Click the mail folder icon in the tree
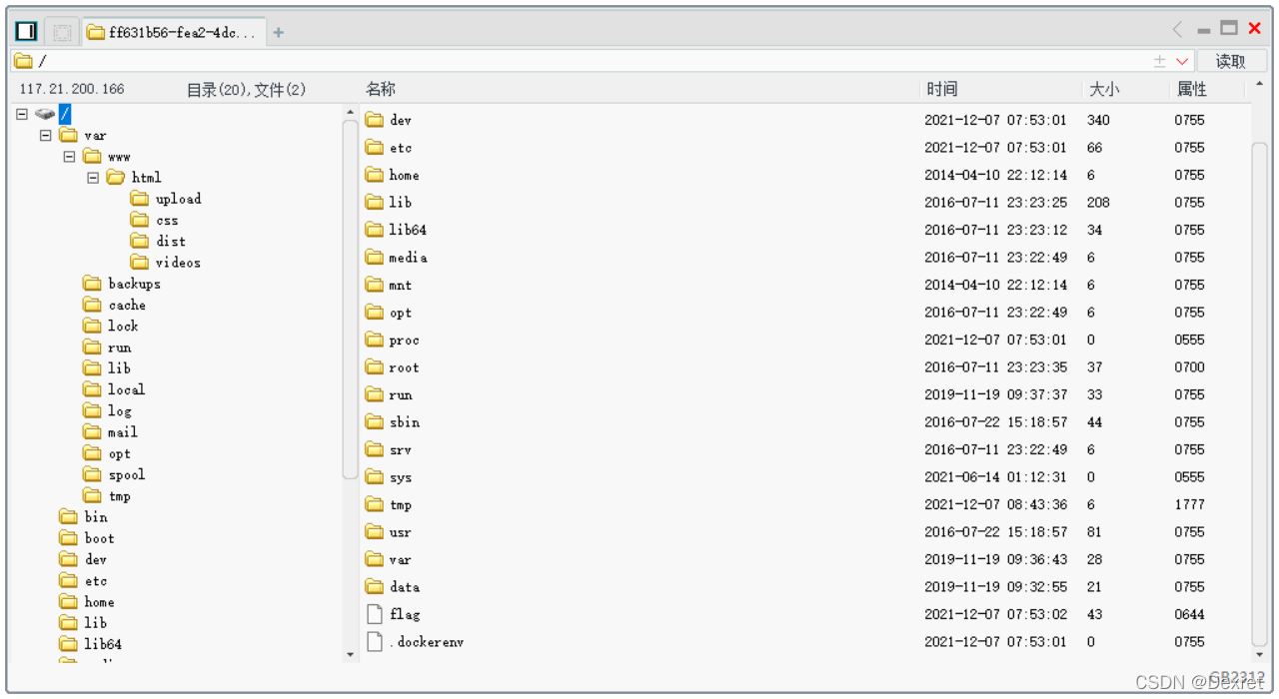 tap(92, 431)
